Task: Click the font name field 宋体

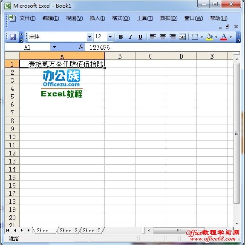Action: pos(58,37)
